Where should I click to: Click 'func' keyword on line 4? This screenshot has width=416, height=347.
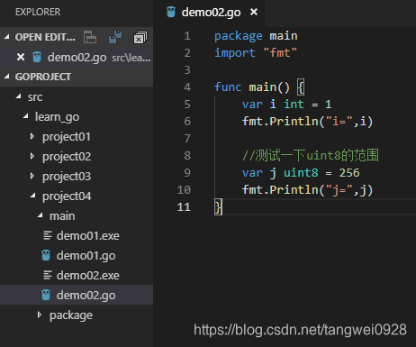point(228,87)
